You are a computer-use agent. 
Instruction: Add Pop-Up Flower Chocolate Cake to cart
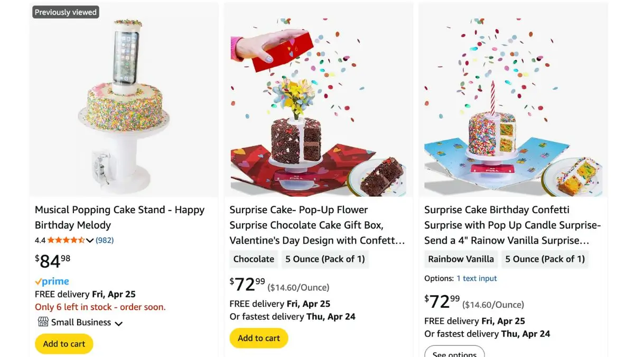[x=259, y=338]
